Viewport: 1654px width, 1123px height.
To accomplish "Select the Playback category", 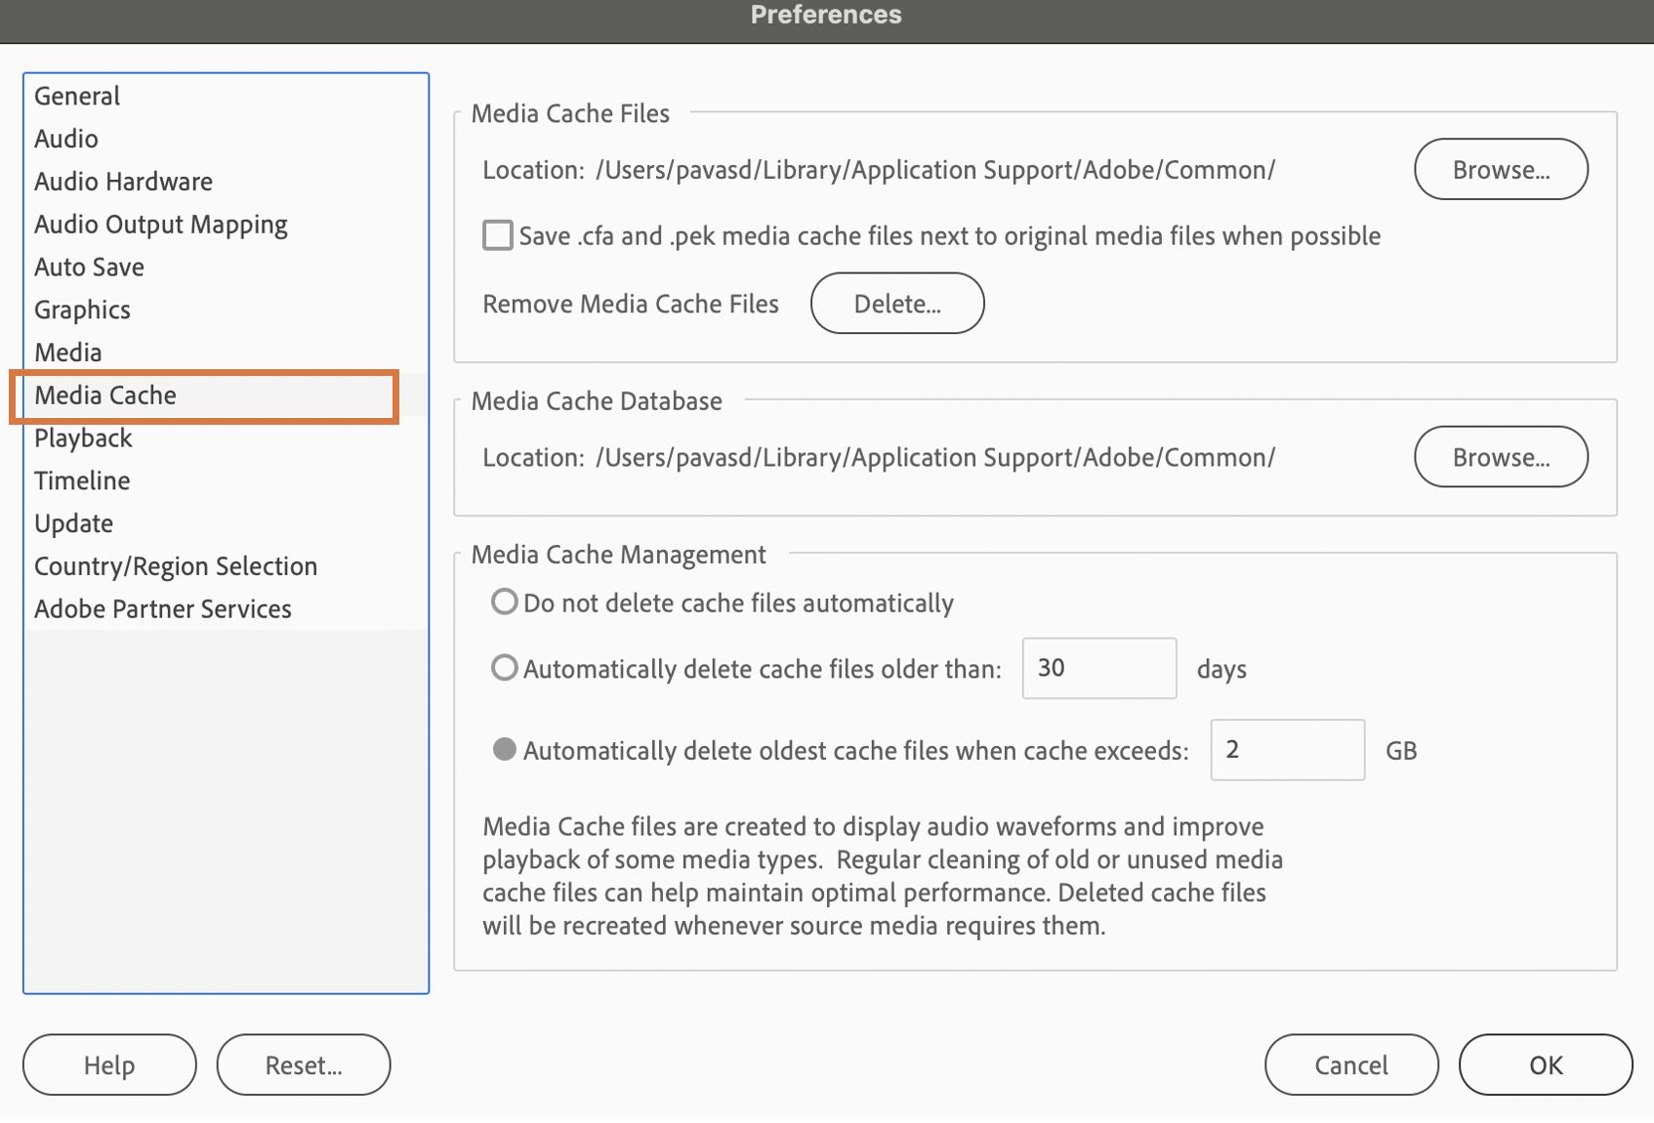I will pos(83,438).
